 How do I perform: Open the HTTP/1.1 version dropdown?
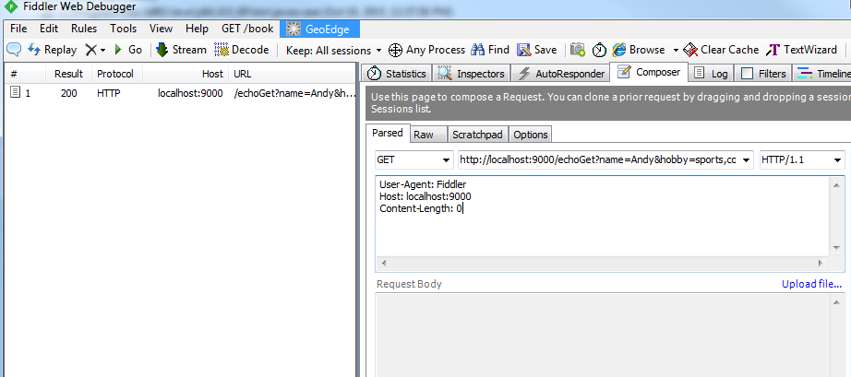[802, 159]
